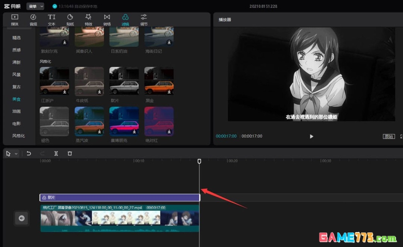
Task: Select 美食 filter category
Action: pos(16,99)
